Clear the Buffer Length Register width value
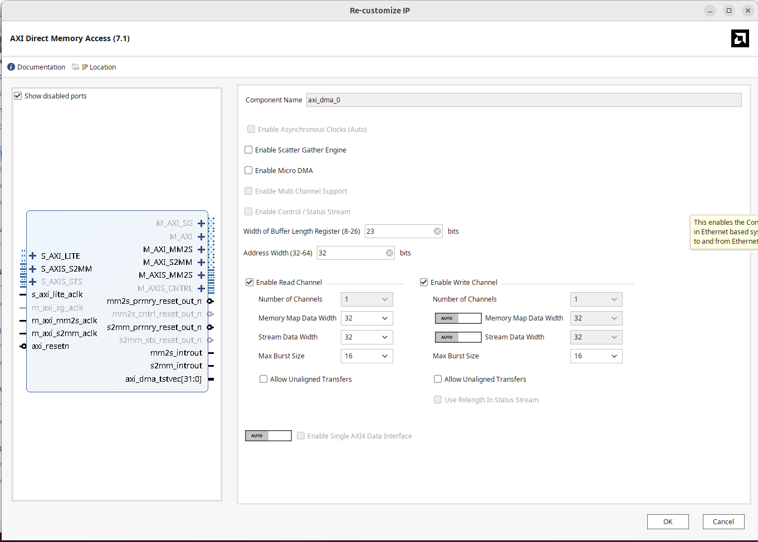758x542 pixels. [x=437, y=231]
